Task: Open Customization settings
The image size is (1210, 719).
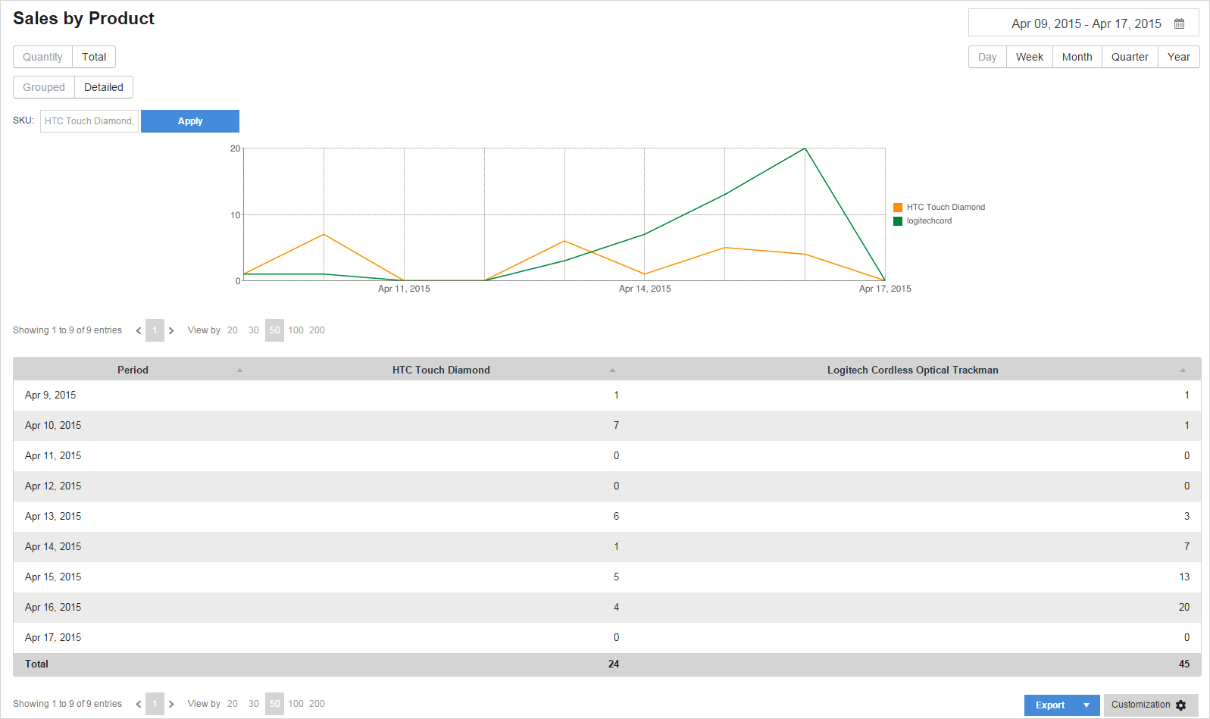Action: coord(1150,705)
